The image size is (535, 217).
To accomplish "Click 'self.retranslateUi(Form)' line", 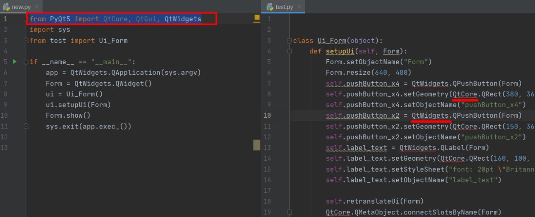I will pos(375,201).
